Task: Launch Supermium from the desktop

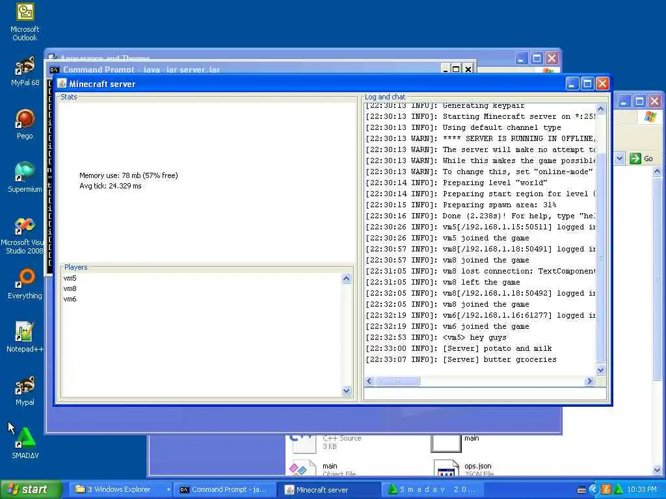Action: point(25,177)
